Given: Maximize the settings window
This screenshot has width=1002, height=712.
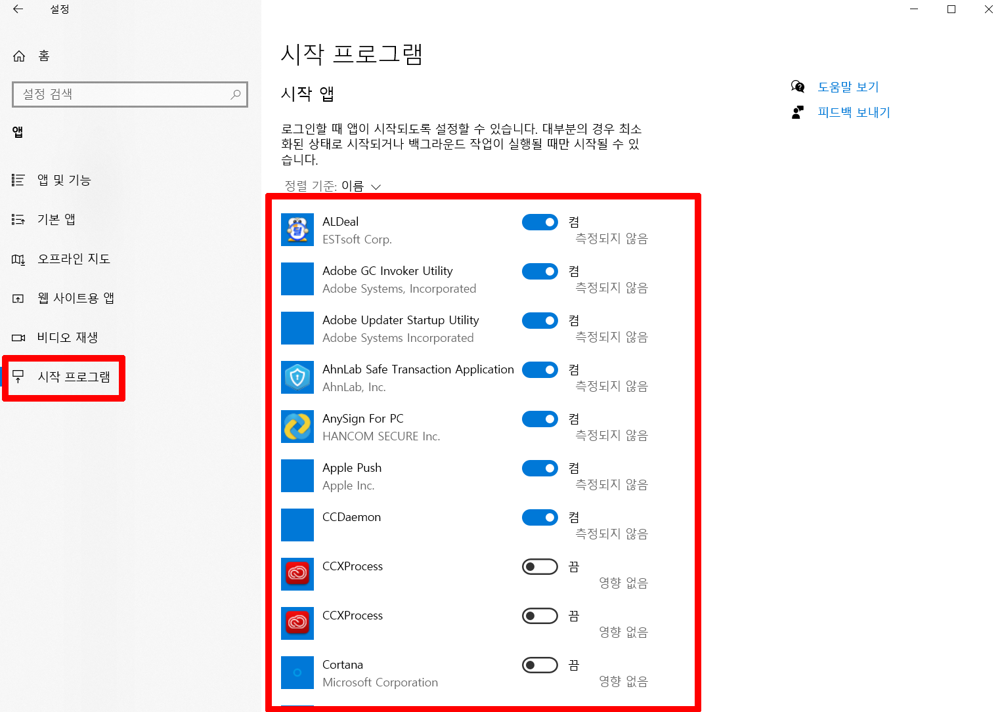Looking at the screenshot, I should [951, 9].
